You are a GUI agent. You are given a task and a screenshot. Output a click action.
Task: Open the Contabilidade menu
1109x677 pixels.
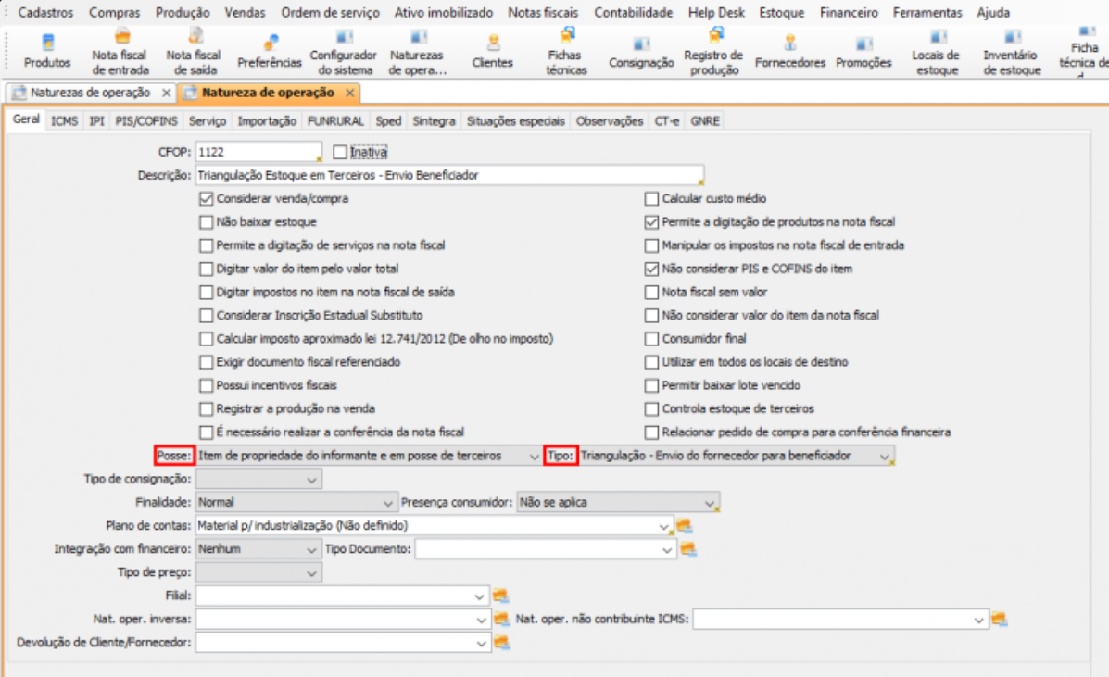(634, 13)
